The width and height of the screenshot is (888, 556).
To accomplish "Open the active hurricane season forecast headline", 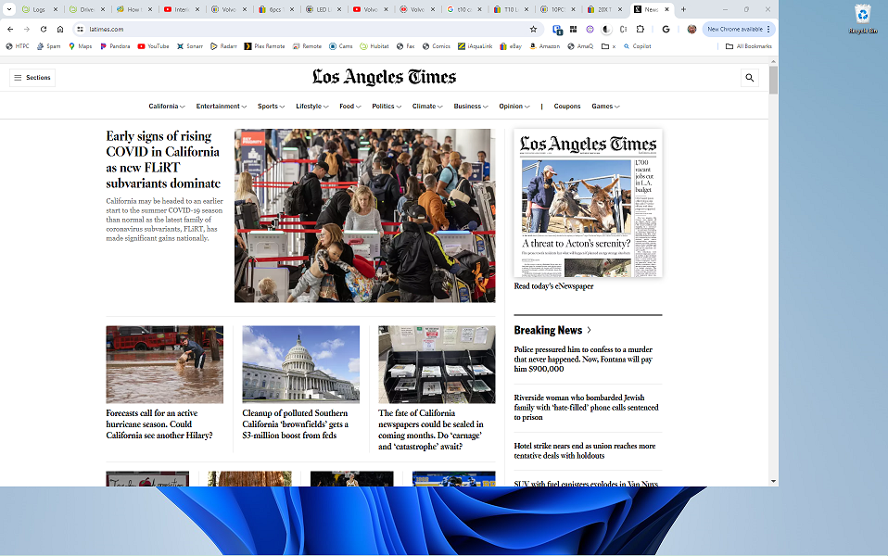I will pos(159,424).
